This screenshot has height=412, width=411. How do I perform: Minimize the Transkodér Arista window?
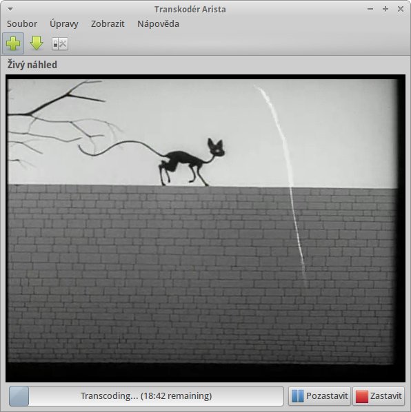click(370, 9)
